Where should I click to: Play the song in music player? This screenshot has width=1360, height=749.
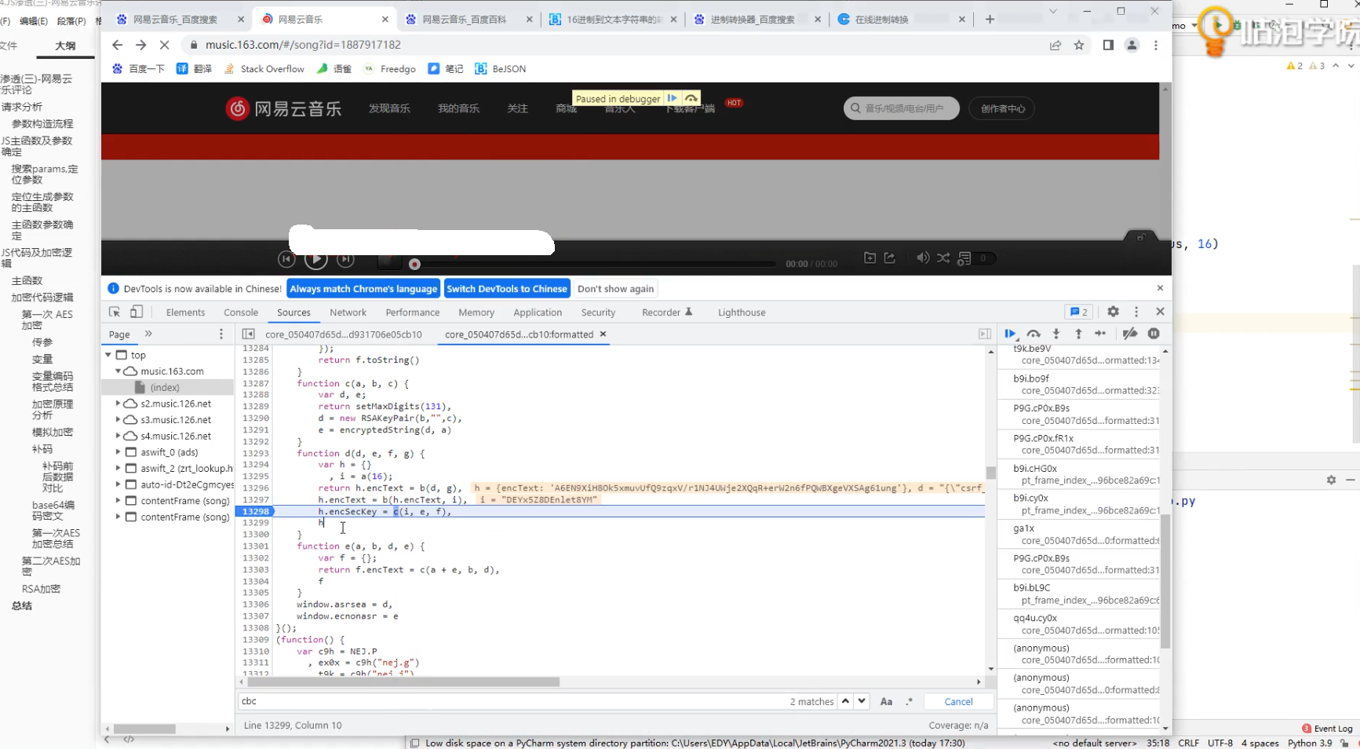[315, 258]
